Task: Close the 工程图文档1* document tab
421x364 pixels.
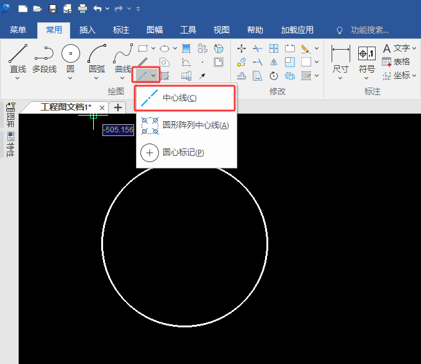Action: tap(102, 107)
